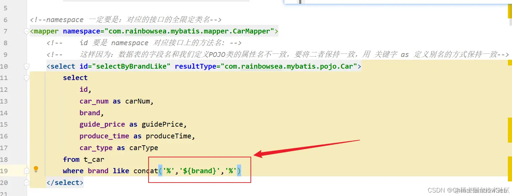The image size is (512, 196).
Task: Click the car_num column name
Action: coord(94,101)
